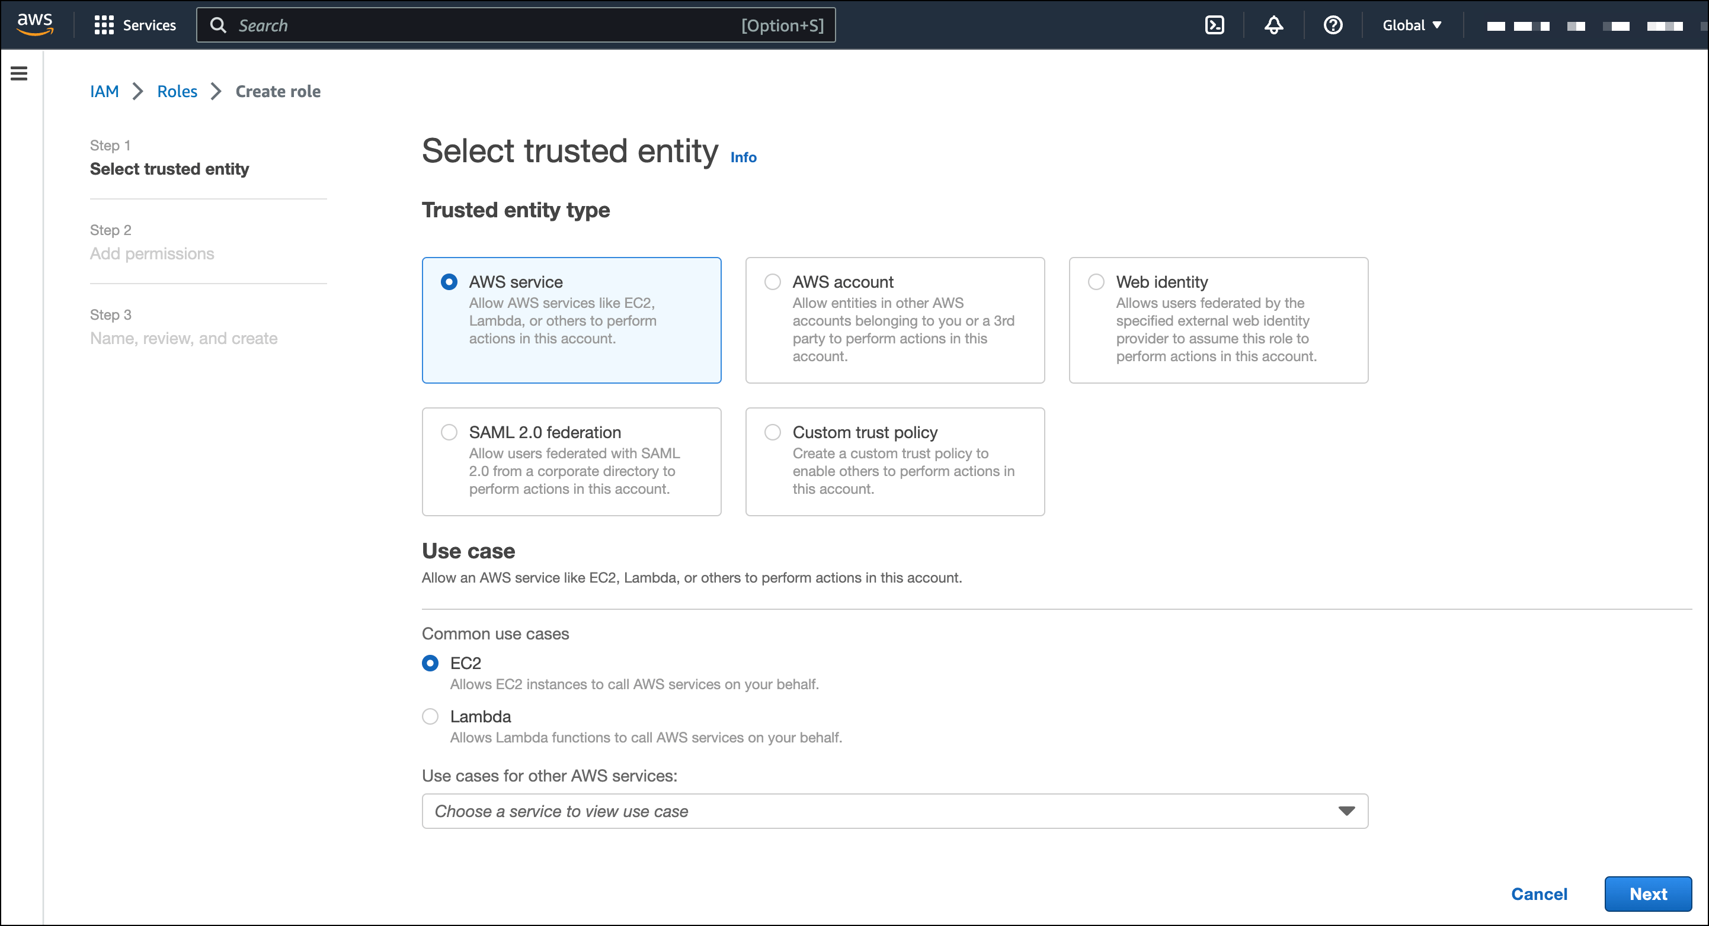Click the Info link beside Select trusted entity
Screen dimensions: 1709x926
tap(743, 157)
